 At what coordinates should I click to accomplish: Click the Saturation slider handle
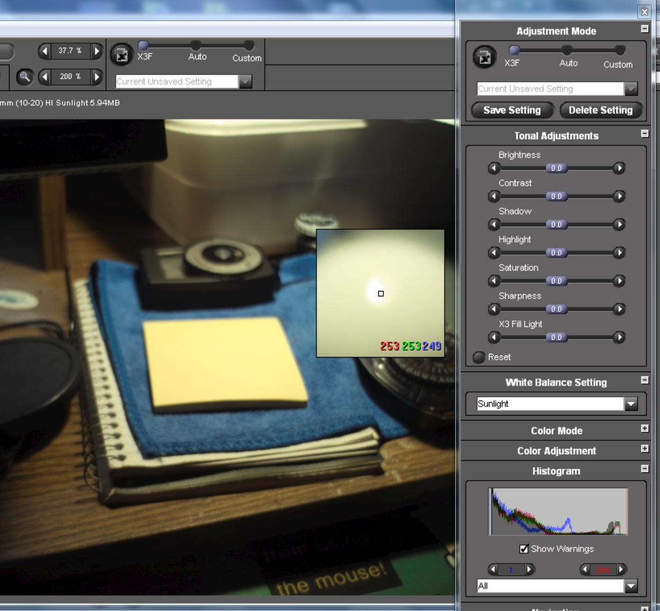click(x=556, y=281)
